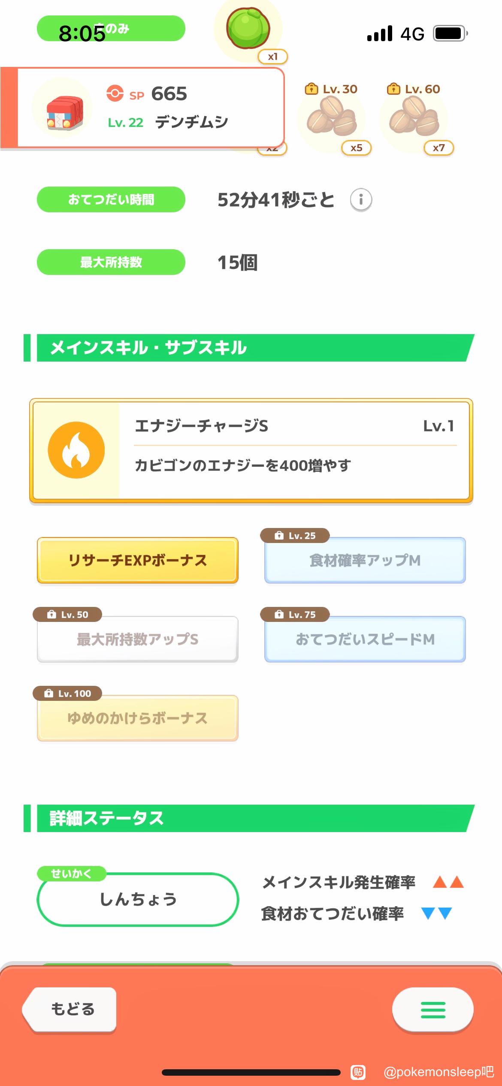
Task: Open the green hamburger menu button
Action: point(433,1010)
